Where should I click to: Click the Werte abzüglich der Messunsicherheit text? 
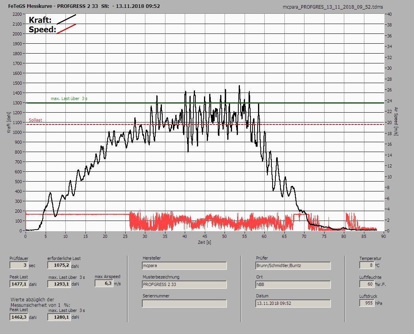(x=40, y=302)
